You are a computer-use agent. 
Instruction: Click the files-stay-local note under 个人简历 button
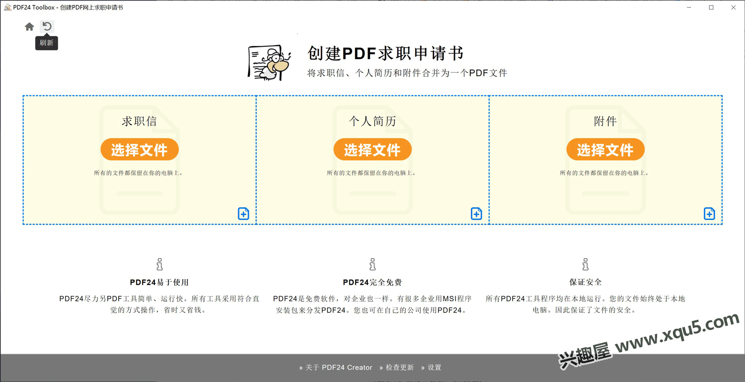(372, 173)
